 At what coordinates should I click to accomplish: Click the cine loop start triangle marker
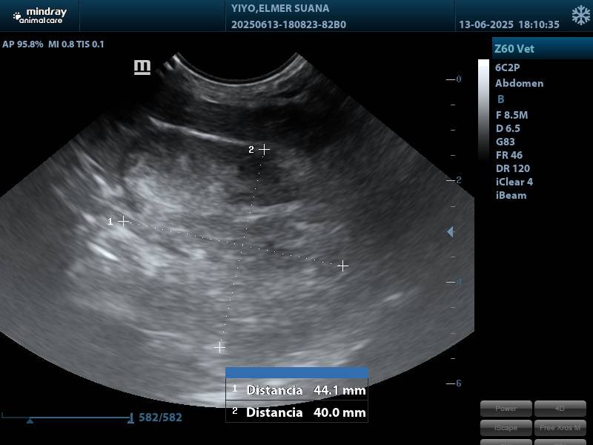(x=30, y=421)
